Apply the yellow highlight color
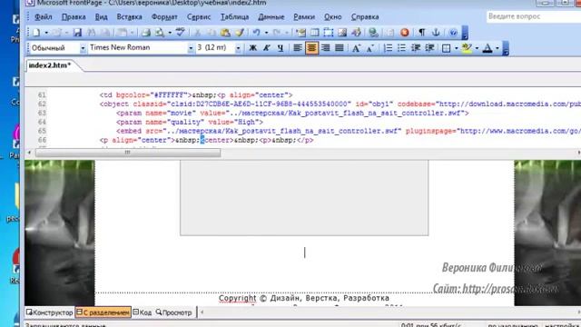This screenshot has width=581, height=327. (x=467, y=48)
